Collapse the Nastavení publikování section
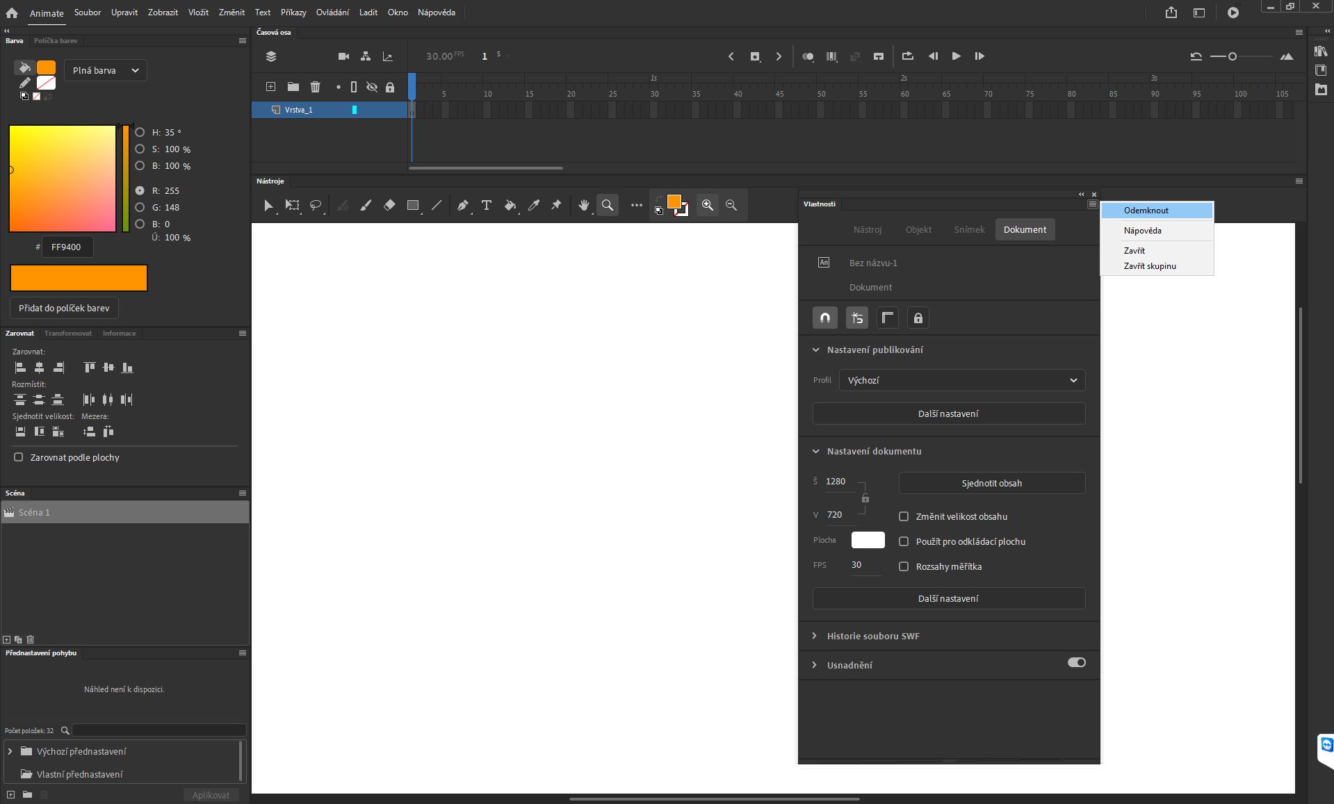The height and width of the screenshot is (804, 1334). [815, 350]
